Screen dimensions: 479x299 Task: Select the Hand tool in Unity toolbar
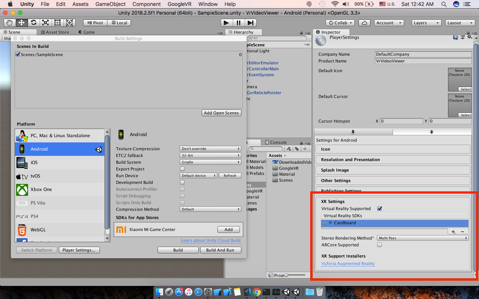(x=9, y=23)
